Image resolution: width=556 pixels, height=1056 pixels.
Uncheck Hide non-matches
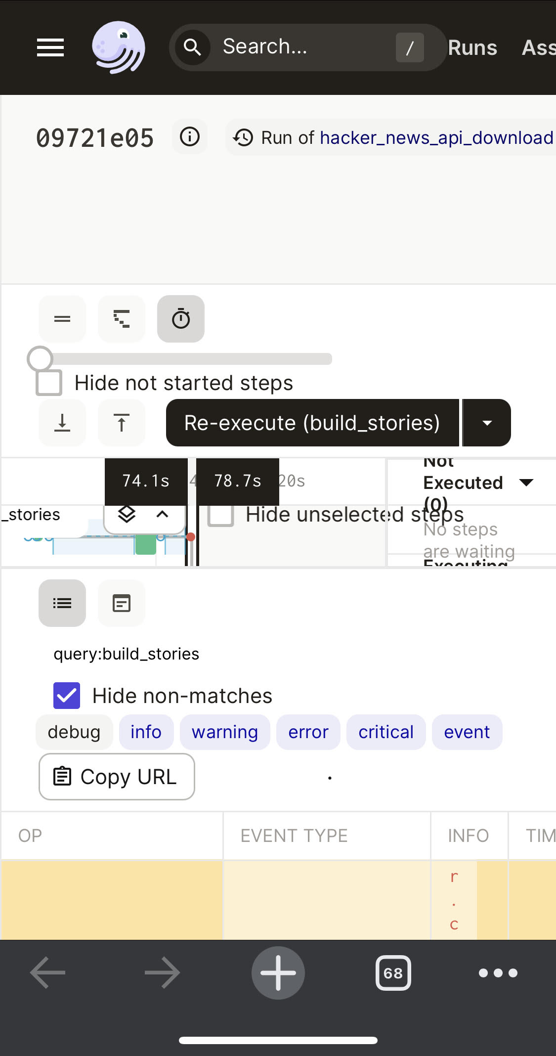(66, 696)
